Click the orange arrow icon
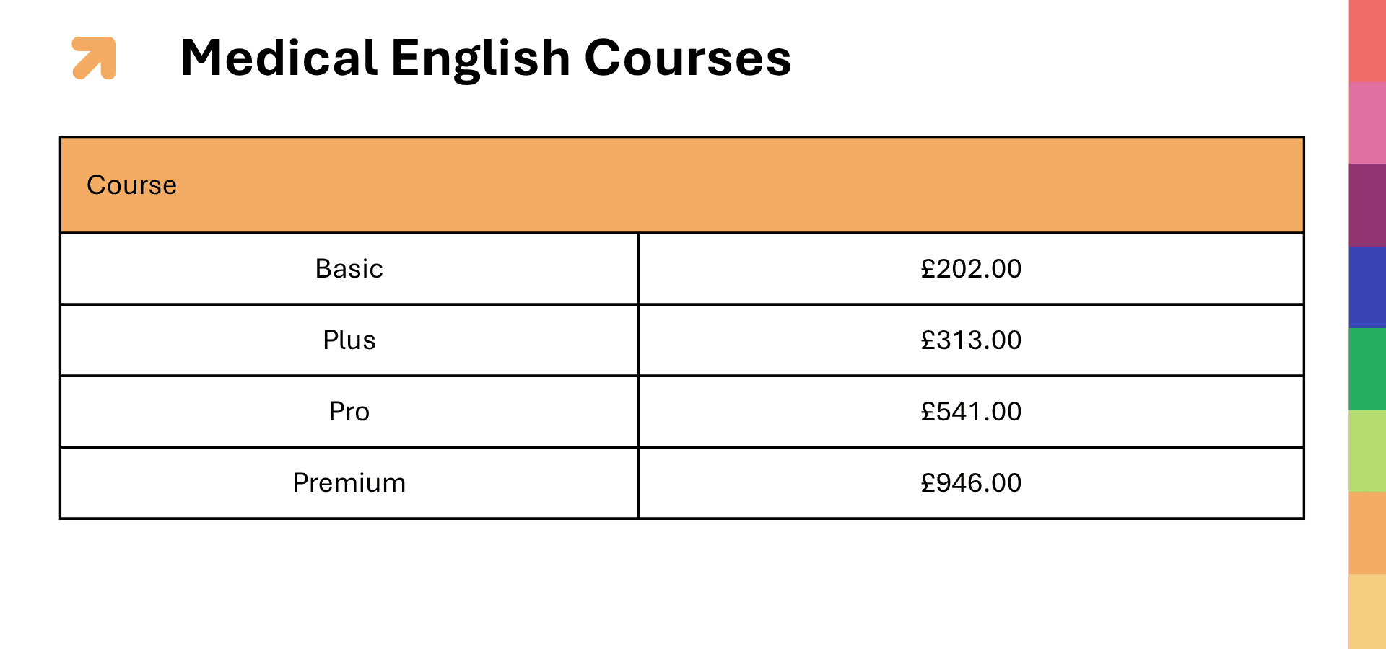The height and width of the screenshot is (649, 1386). pyautogui.click(x=94, y=58)
